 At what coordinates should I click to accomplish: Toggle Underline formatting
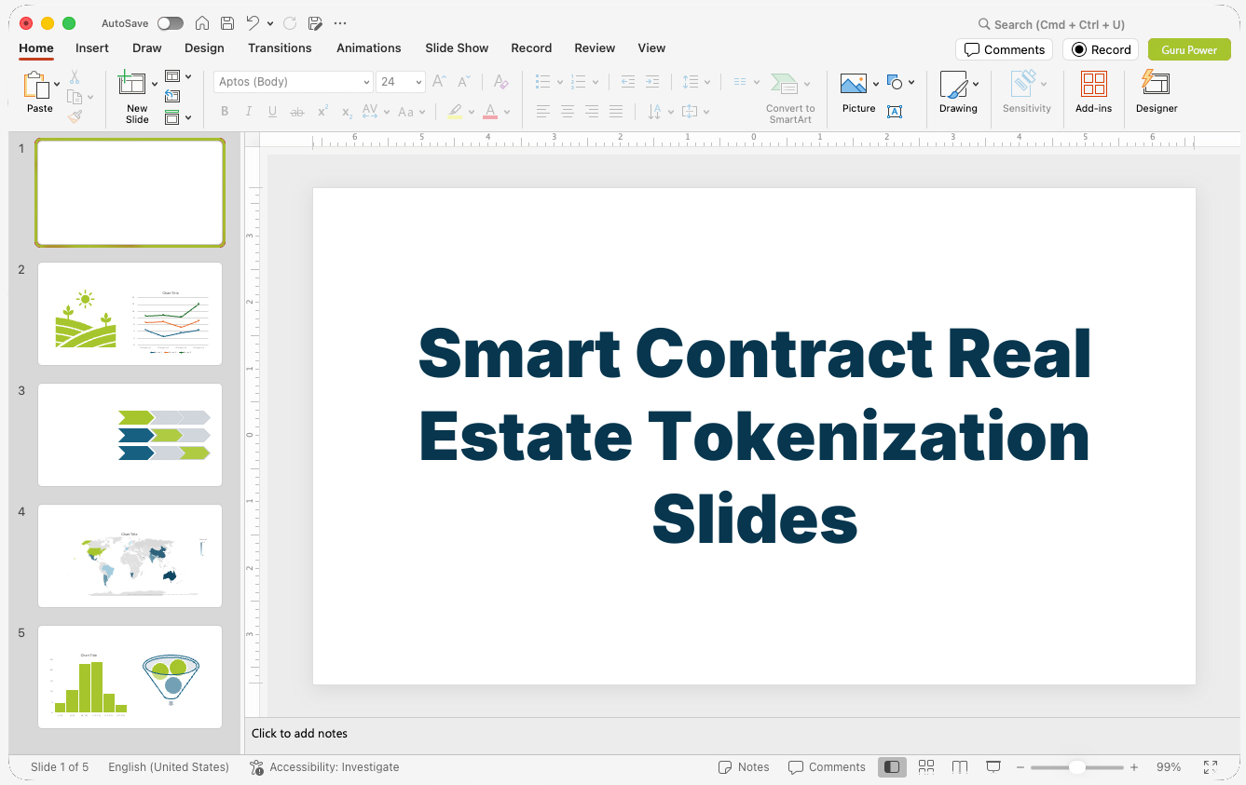[273, 112]
